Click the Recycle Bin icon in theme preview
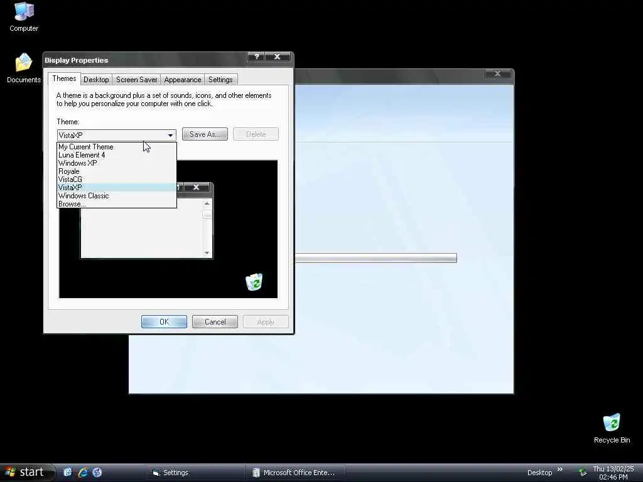Viewport: 643px width, 482px height. [254, 282]
